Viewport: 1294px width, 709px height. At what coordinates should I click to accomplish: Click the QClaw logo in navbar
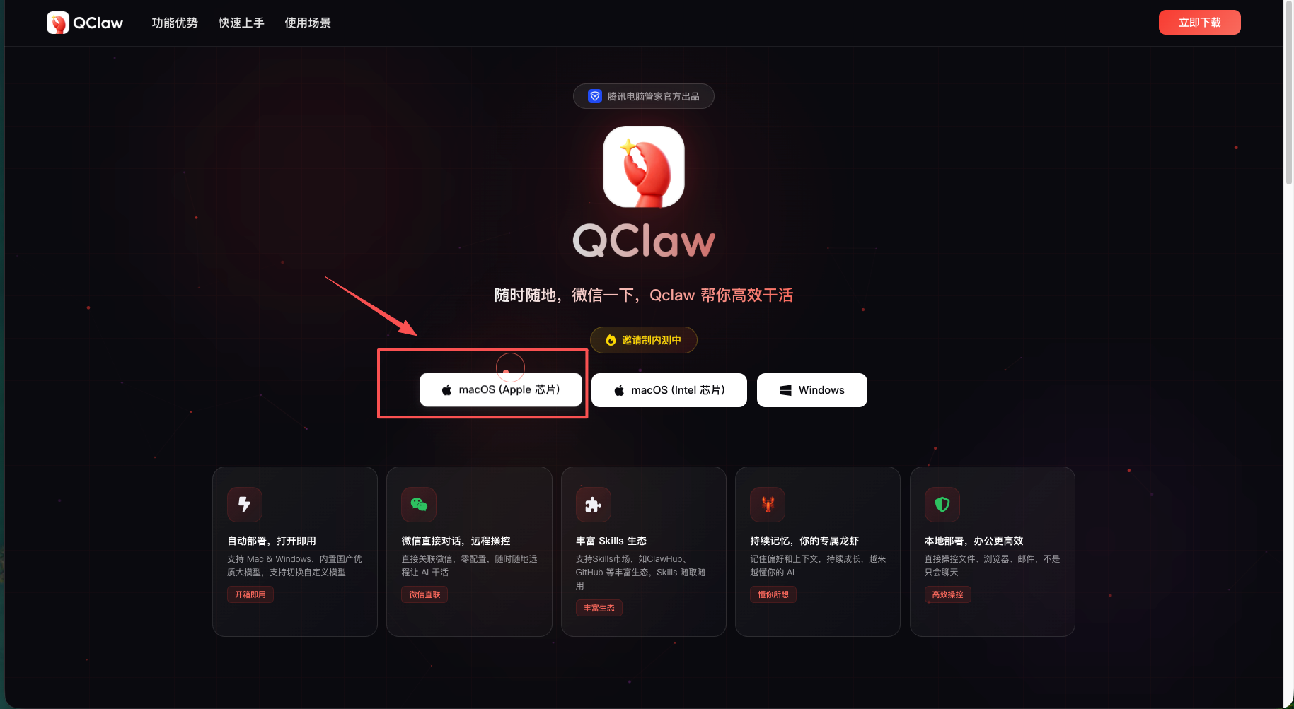pyautogui.click(x=85, y=23)
